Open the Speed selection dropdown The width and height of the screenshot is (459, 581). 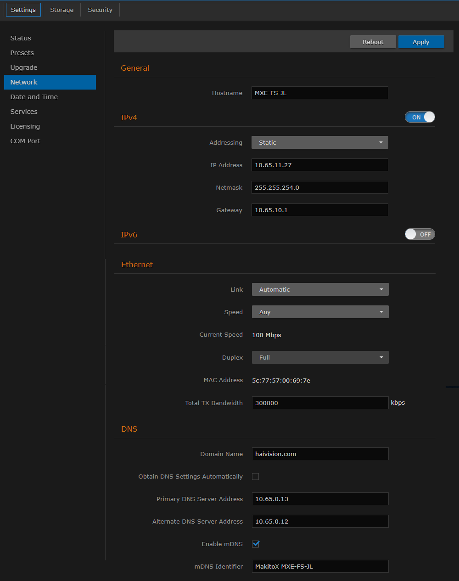tap(320, 312)
